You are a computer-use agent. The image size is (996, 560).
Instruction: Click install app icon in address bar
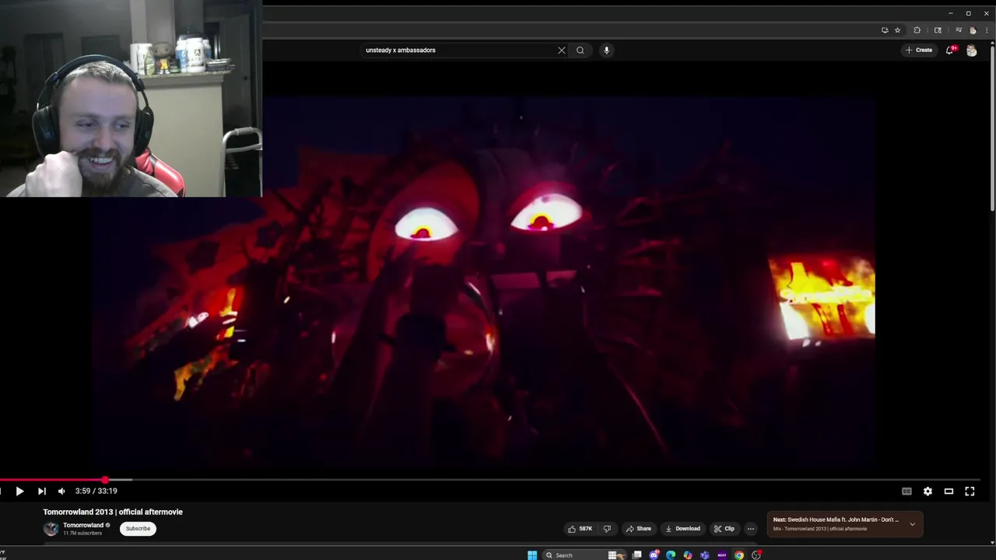pyautogui.click(x=885, y=30)
